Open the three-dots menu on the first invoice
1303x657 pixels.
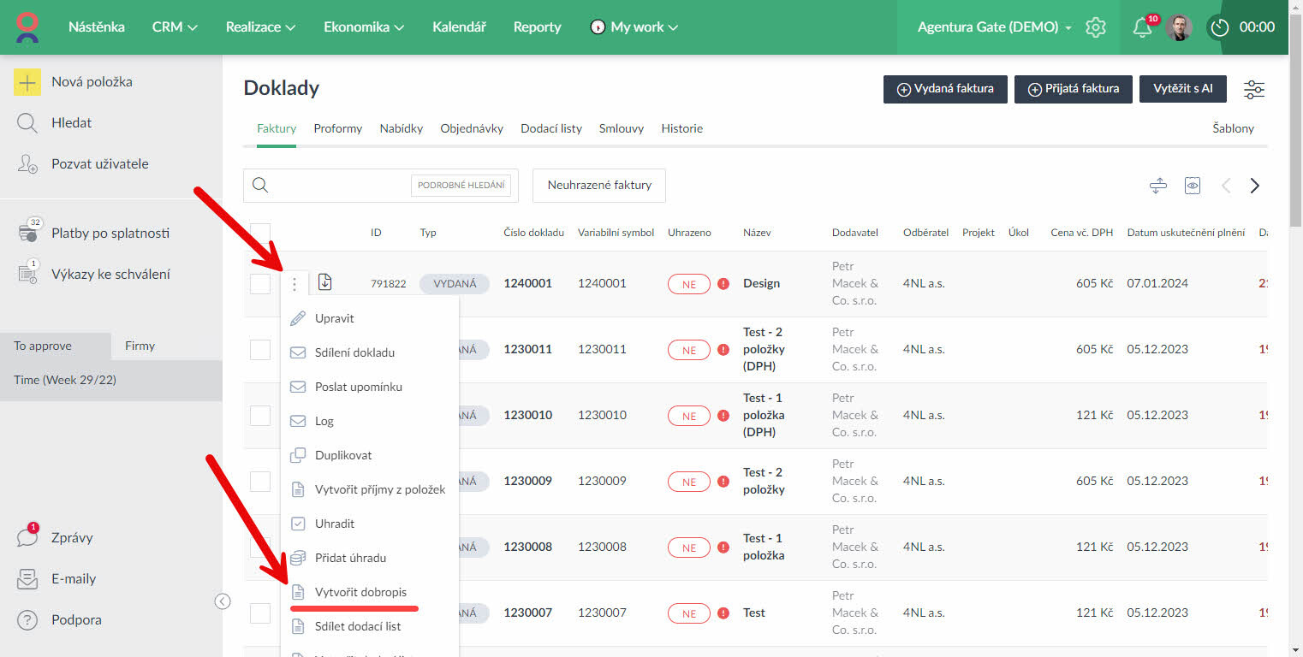[295, 284]
